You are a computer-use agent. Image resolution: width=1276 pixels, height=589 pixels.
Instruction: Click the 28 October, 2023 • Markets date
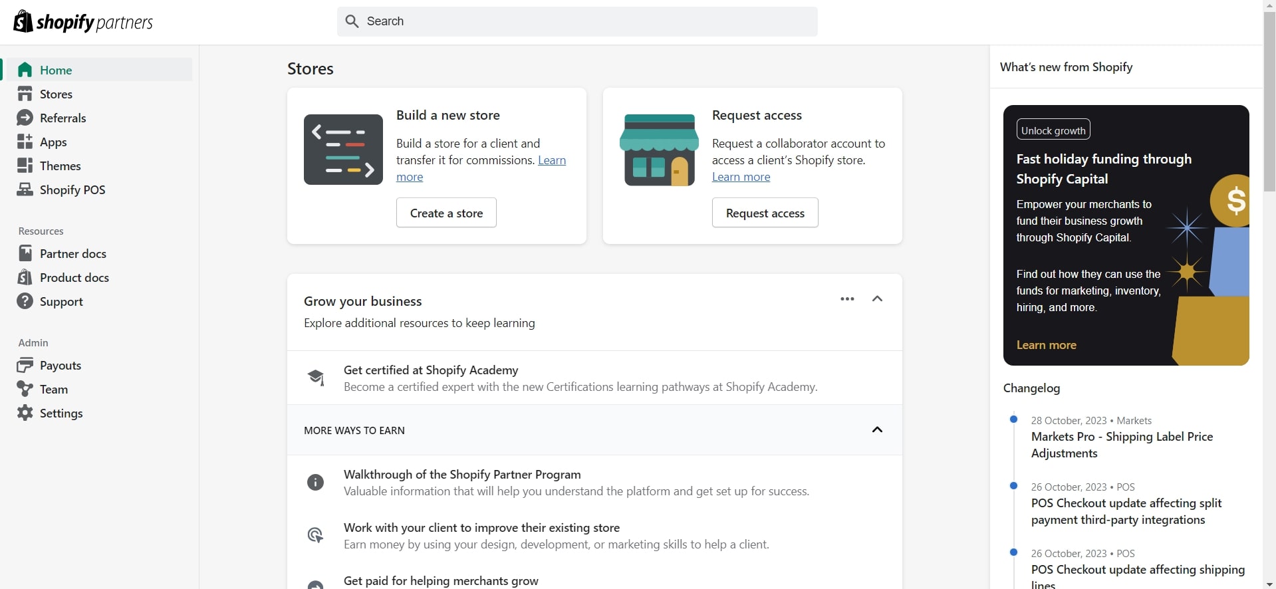(x=1091, y=421)
